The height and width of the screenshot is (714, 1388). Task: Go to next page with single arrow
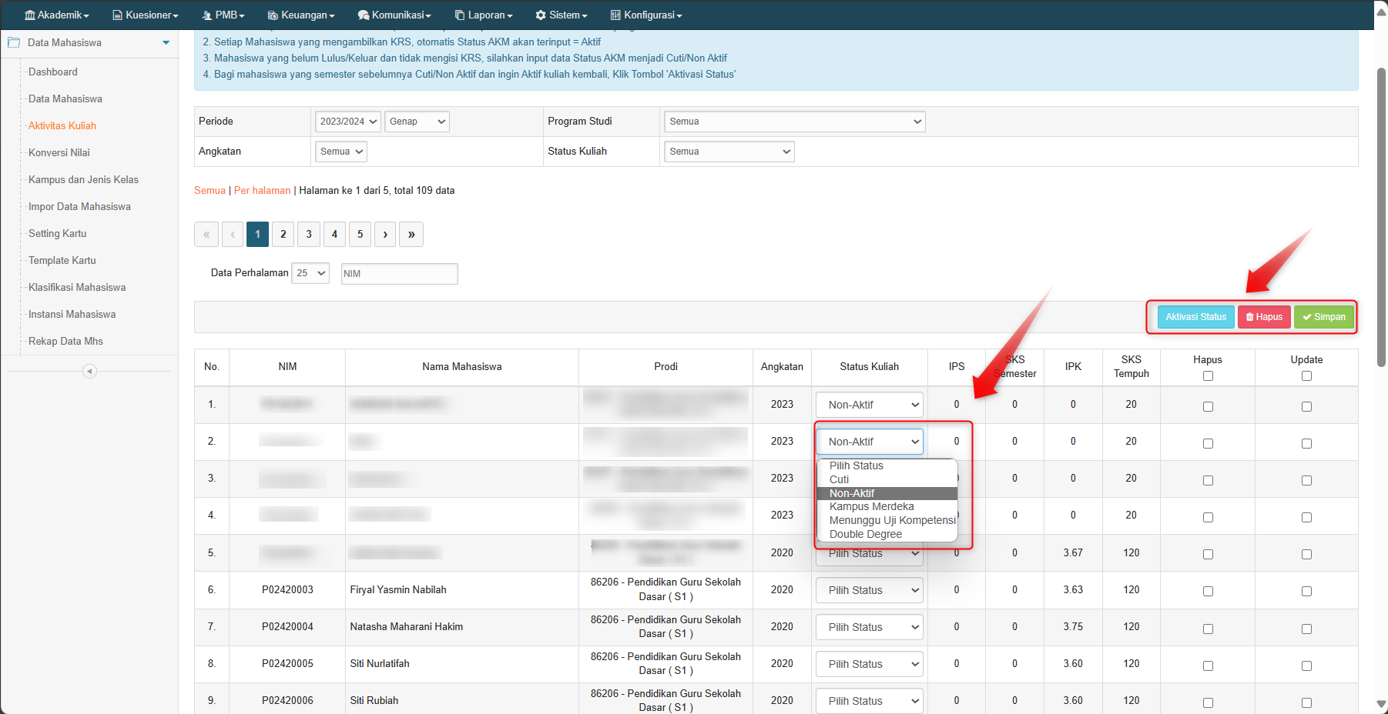pyautogui.click(x=385, y=235)
